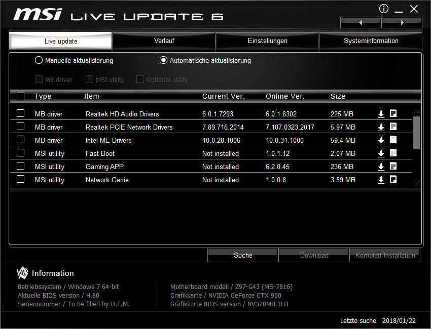Open release notes for Fast Boot
Screen dimensions: 431x329
click(x=393, y=153)
